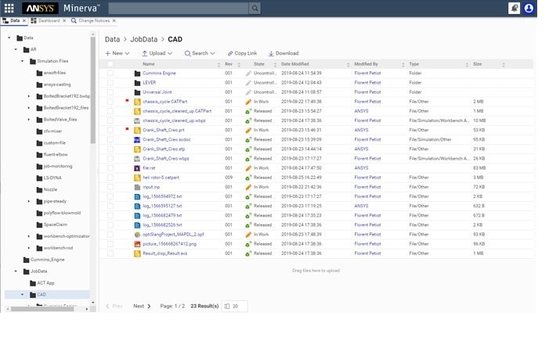Open the New dropdown menu

tap(117, 53)
